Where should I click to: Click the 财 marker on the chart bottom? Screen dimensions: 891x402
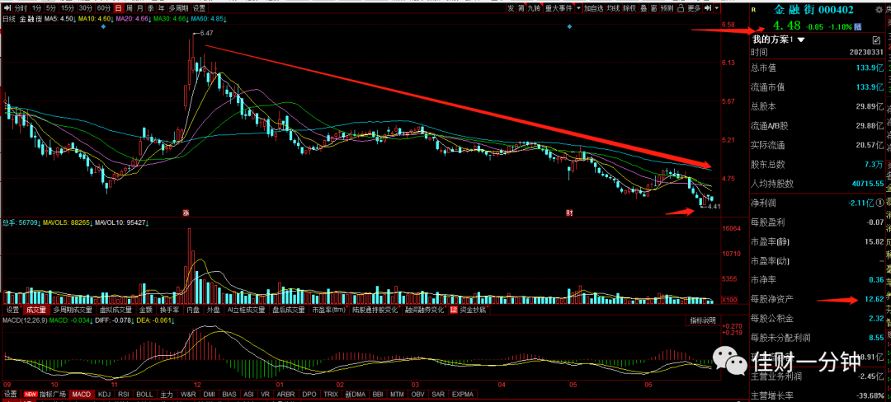pyautogui.click(x=568, y=213)
